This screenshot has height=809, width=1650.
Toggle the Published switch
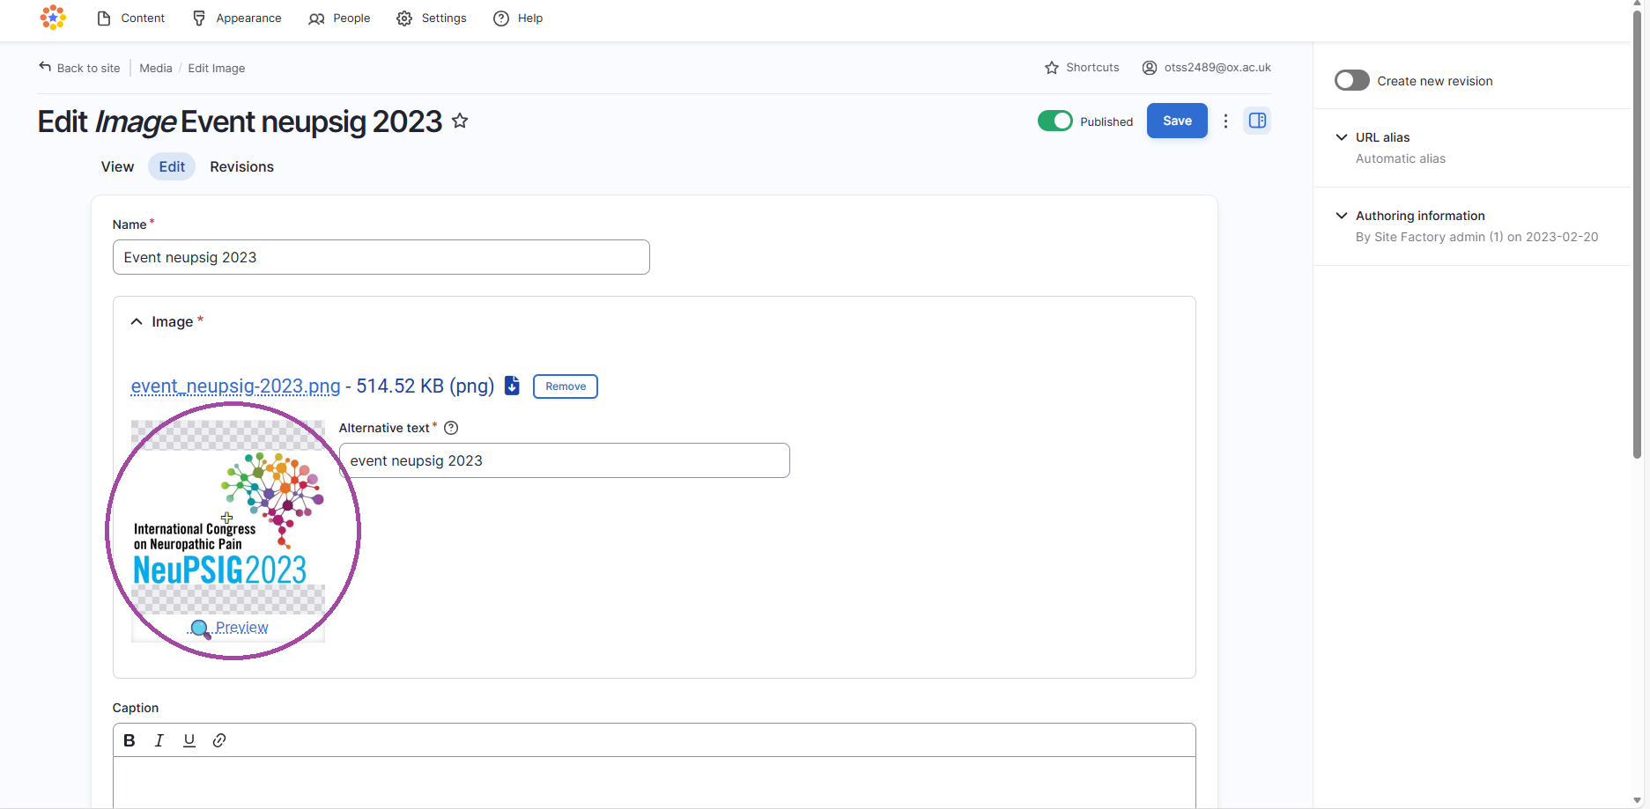(x=1054, y=121)
